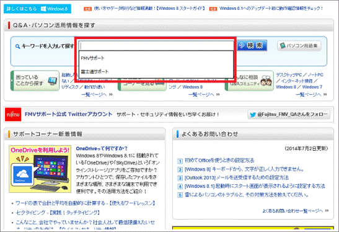Open [Windows 8.1] スタート画面 FAQ link
The height and width of the screenshot is (232, 339).
pyautogui.click(x=255, y=186)
